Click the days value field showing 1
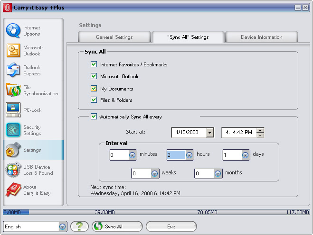Image resolution: width=313 pixels, height=235 pixels. click(x=232, y=155)
